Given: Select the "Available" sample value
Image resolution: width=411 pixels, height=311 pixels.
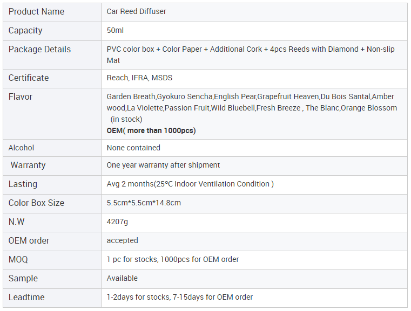Looking at the screenshot, I should (122, 278).
